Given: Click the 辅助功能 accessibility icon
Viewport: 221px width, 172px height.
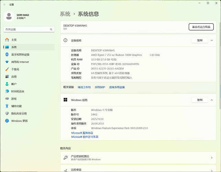Looking at the screenshot, I should pos(7,106).
